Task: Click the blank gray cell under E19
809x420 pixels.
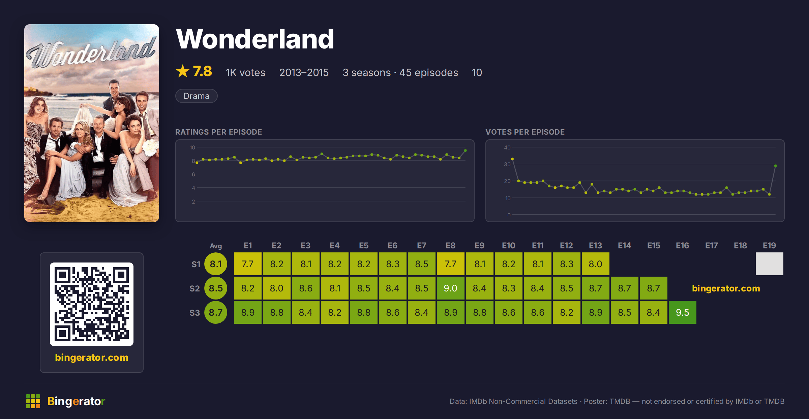Action: 770,264
